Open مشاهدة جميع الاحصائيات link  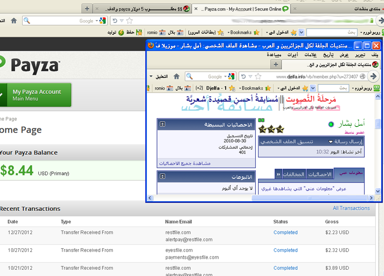pyautogui.click(x=185, y=163)
